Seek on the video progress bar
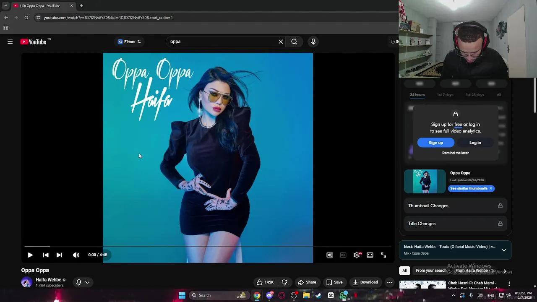 pyautogui.click(x=208, y=246)
